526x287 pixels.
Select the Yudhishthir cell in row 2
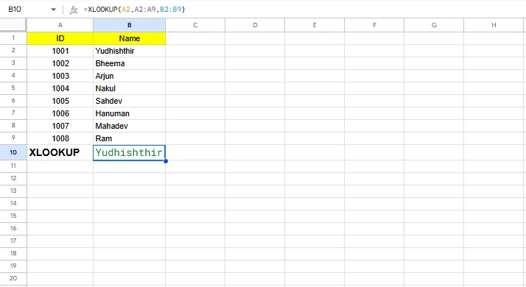[129, 51]
